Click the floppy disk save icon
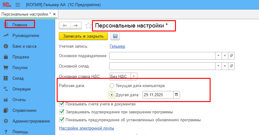 115,36
